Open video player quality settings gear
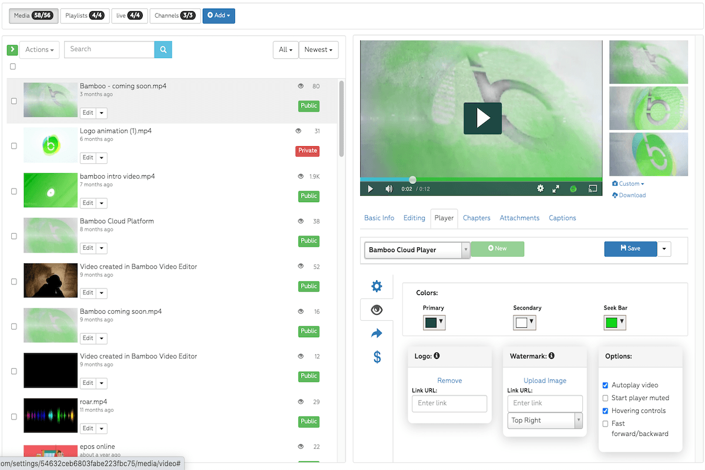Viewport: 705px width, 470px height. click(540, 189)
